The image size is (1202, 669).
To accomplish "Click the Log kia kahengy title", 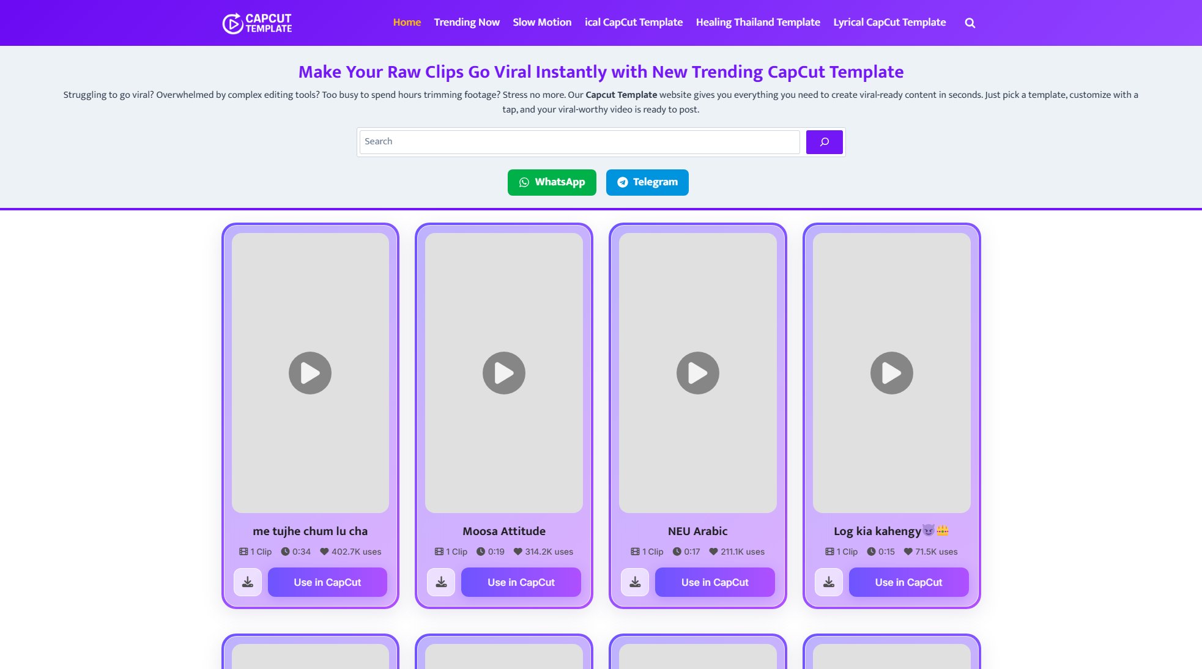I will click(891, 531).
